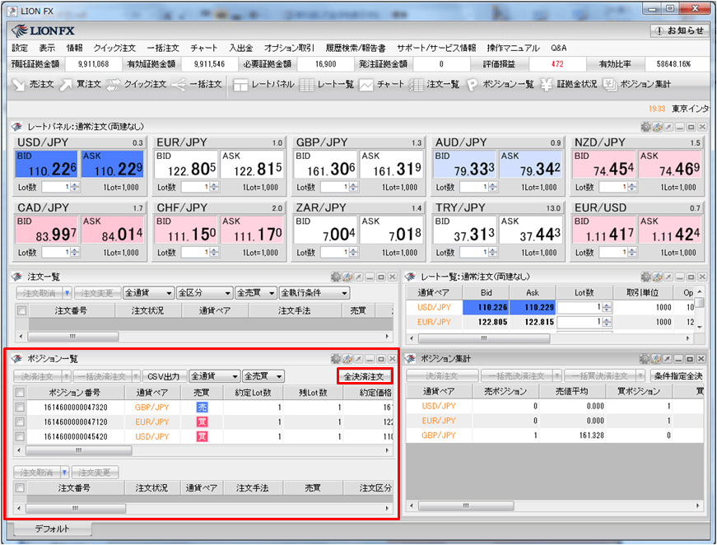The height and width of the screenshot is (545, 717).
Task: Open the ポジション一覧 toolbar icon
Action: coord(500,84)
